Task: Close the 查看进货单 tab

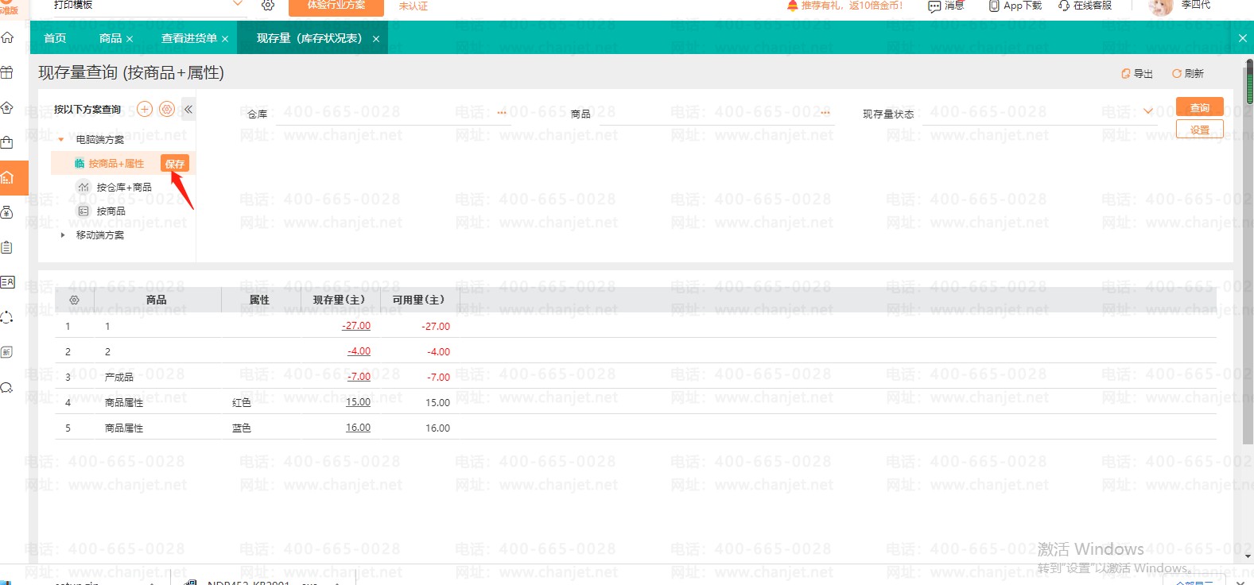Action: [x=225, y=39]
